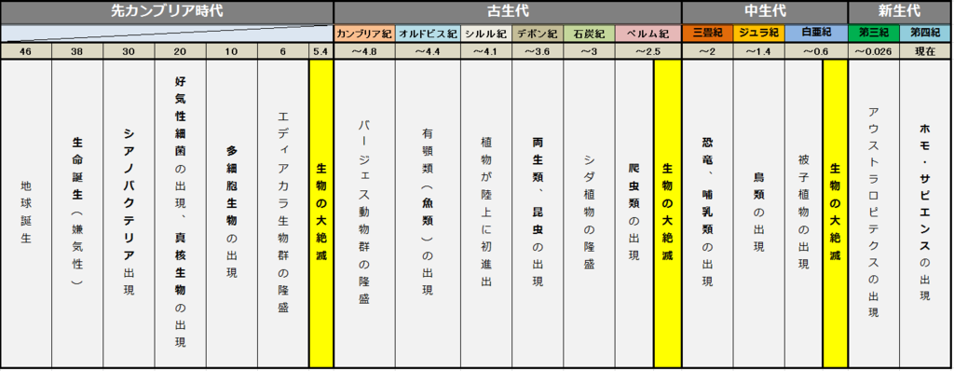
Task: Select the カンブリア紀 period cell
Action: 364,34
